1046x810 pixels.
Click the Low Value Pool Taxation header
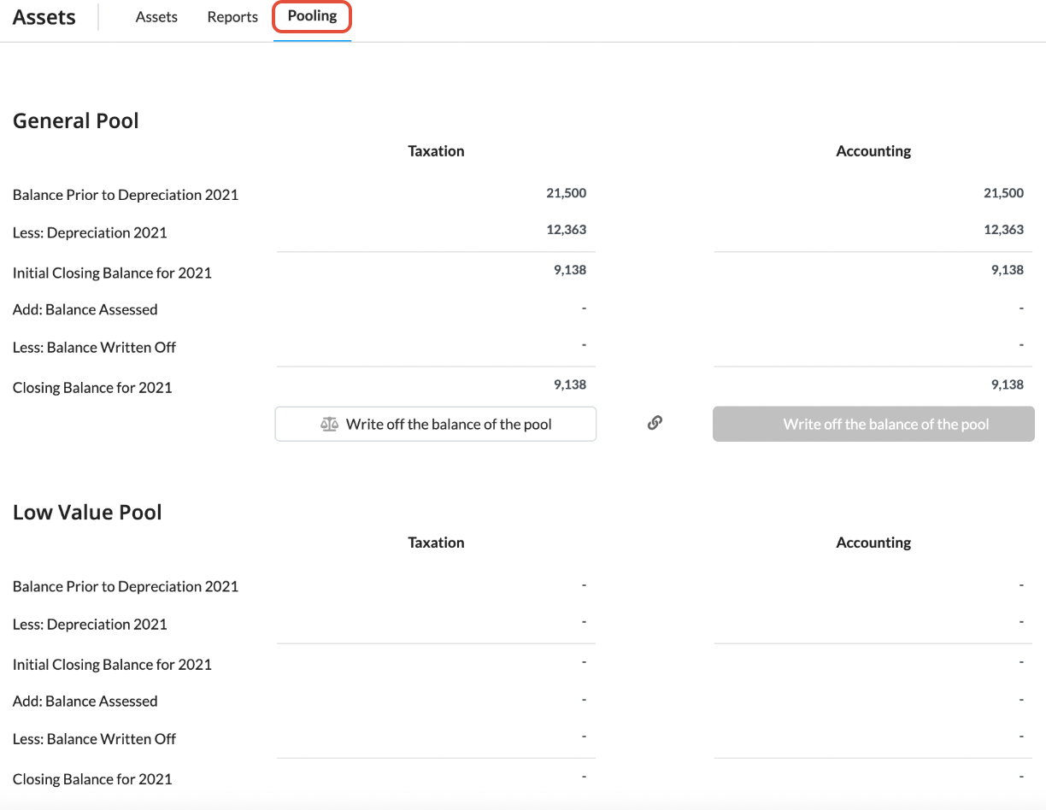(436, 543)
